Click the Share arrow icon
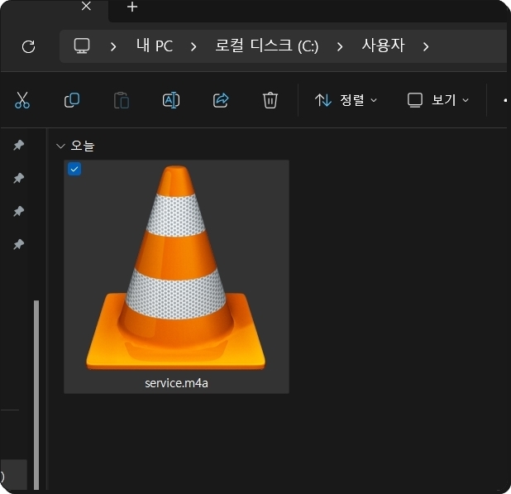The height and width of the screenshot is (494, 511). 221,100
